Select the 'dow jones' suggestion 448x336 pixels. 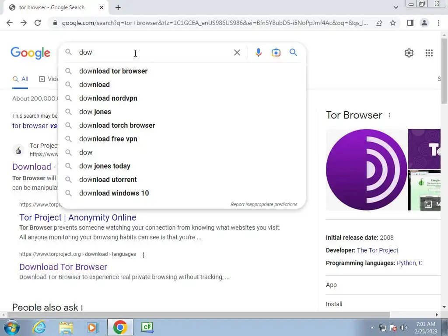pos(182,112)
